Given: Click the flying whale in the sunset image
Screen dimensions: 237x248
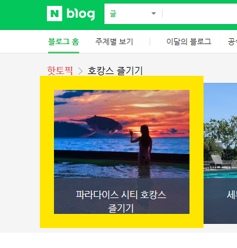Looking at the screenshot, I should tap(96, 126).
